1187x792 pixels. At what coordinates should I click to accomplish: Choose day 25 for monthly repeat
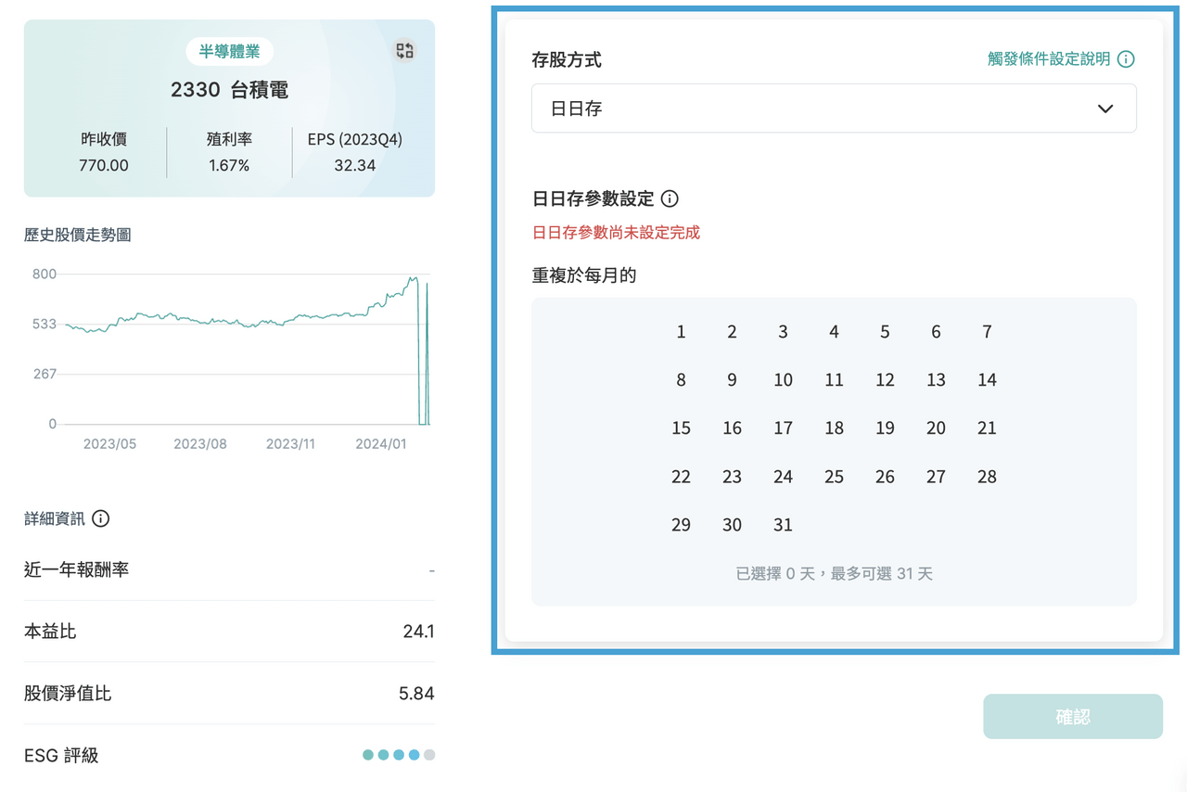835,477
